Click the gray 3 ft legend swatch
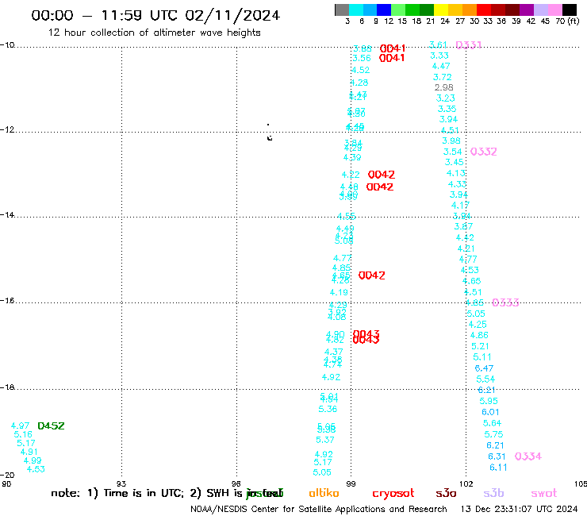 (342, 10)
